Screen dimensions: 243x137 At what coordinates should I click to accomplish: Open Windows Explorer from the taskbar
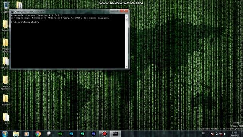(16, 134)
